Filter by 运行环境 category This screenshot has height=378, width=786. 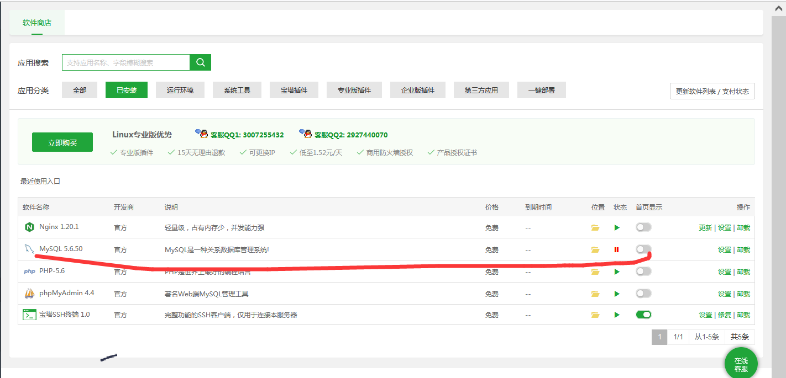pos(180,90)
